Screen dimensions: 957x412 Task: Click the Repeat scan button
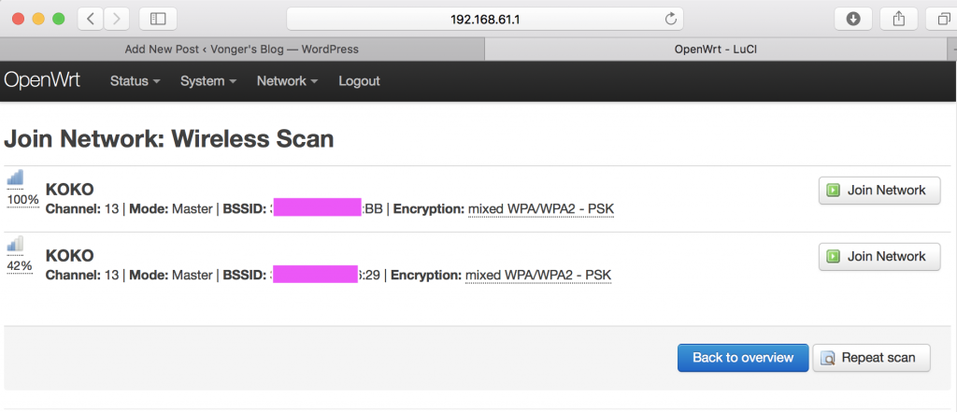871,358
